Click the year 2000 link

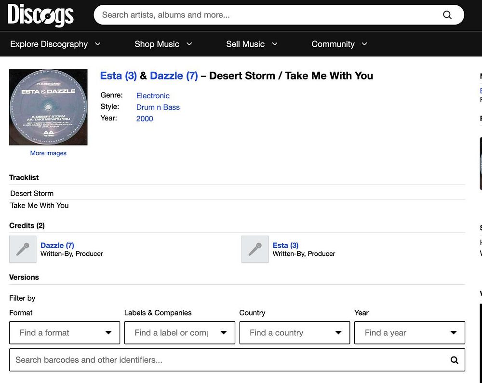click(x=145, y=119)
